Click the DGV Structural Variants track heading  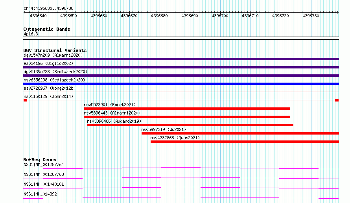pyautogui.click(x=55, y=50)
